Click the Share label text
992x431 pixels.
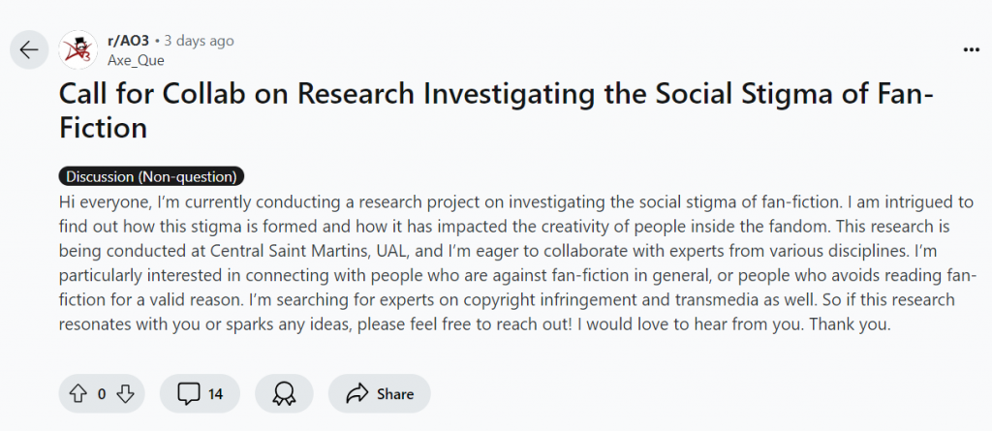click(395, 393)
